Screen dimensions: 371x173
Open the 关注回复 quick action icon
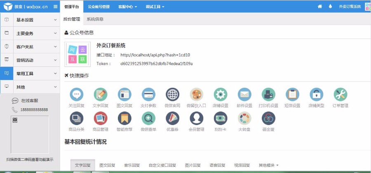click(x=76, y=94)
